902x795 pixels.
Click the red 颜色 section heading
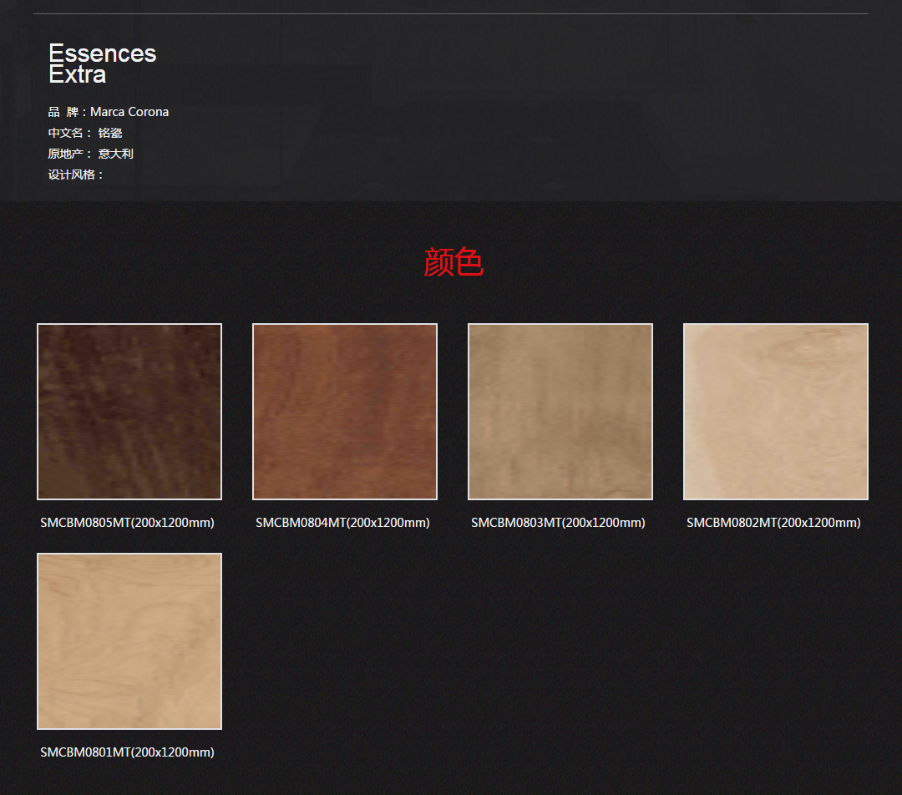coord(454,262)
